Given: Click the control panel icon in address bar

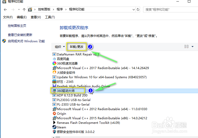Looking at the screenshot, I should pyautogui.click(x=30, y=10).
